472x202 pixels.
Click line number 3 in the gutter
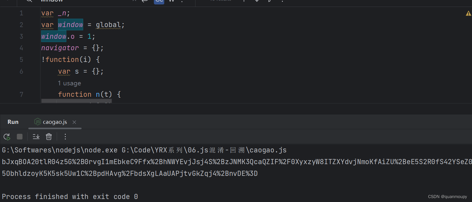(21, 36)
